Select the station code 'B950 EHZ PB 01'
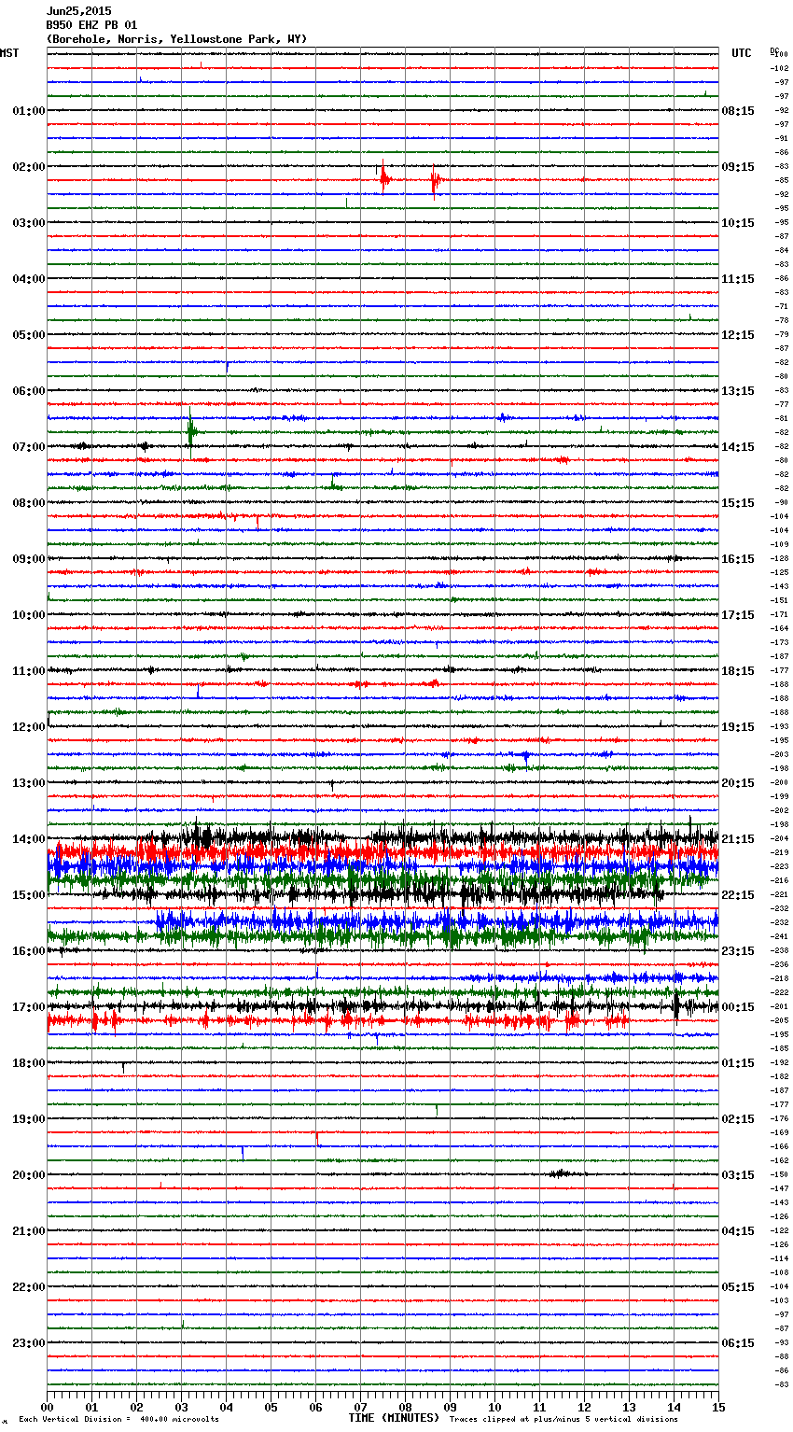 tap(91, 25)
